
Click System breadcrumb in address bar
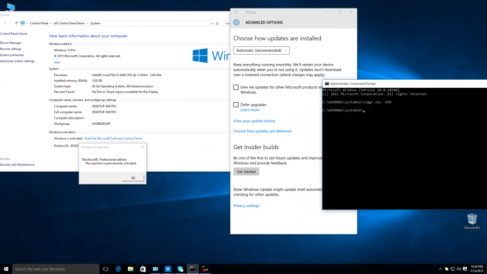[x=95, y=23]
